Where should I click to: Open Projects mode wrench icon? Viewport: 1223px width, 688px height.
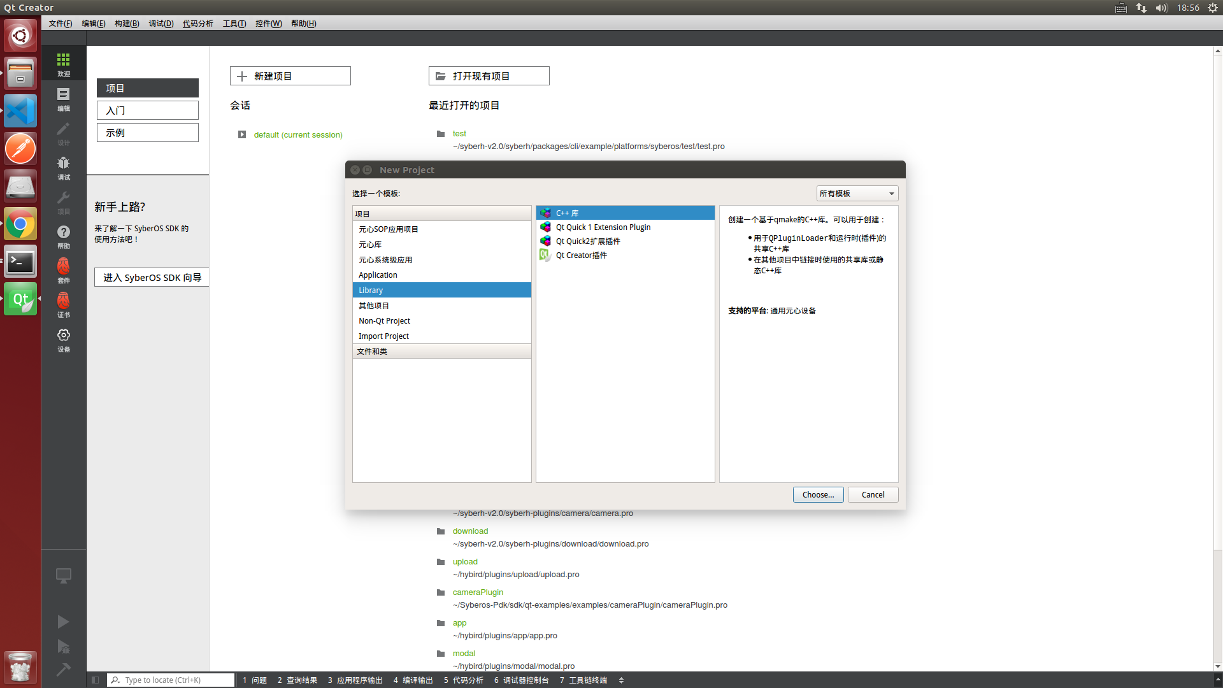pos(63,202)
